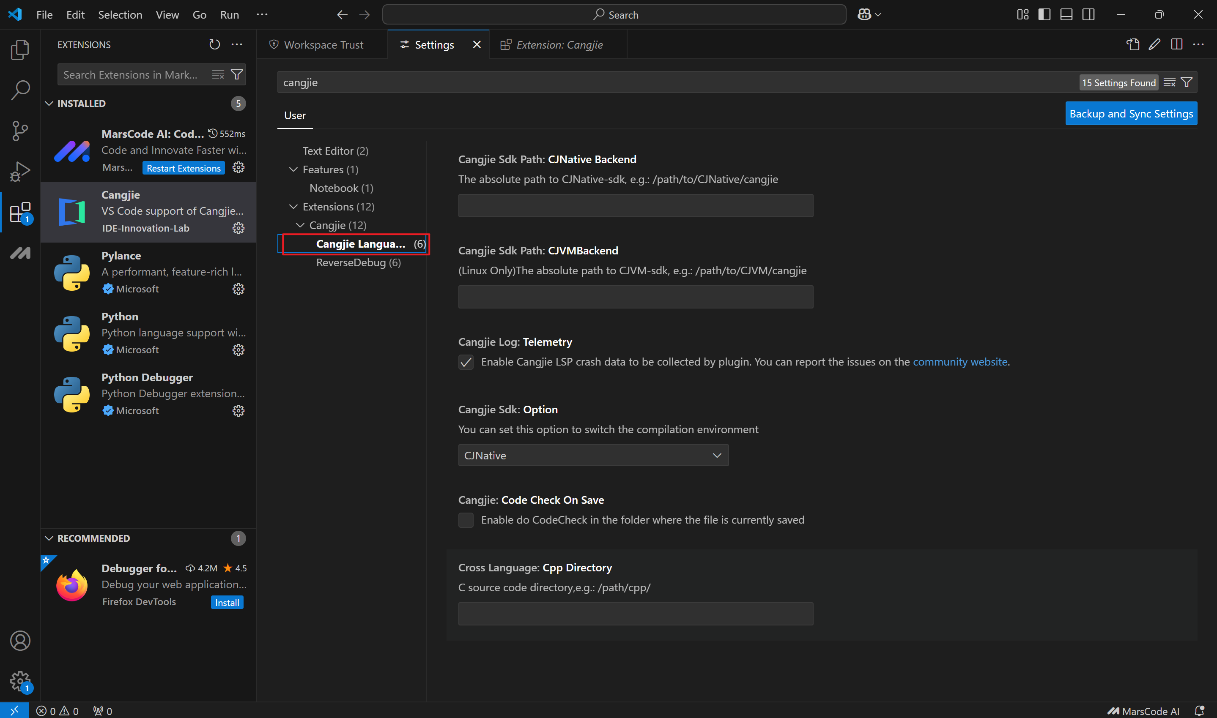Close the Settings tab

pos(477,44)
